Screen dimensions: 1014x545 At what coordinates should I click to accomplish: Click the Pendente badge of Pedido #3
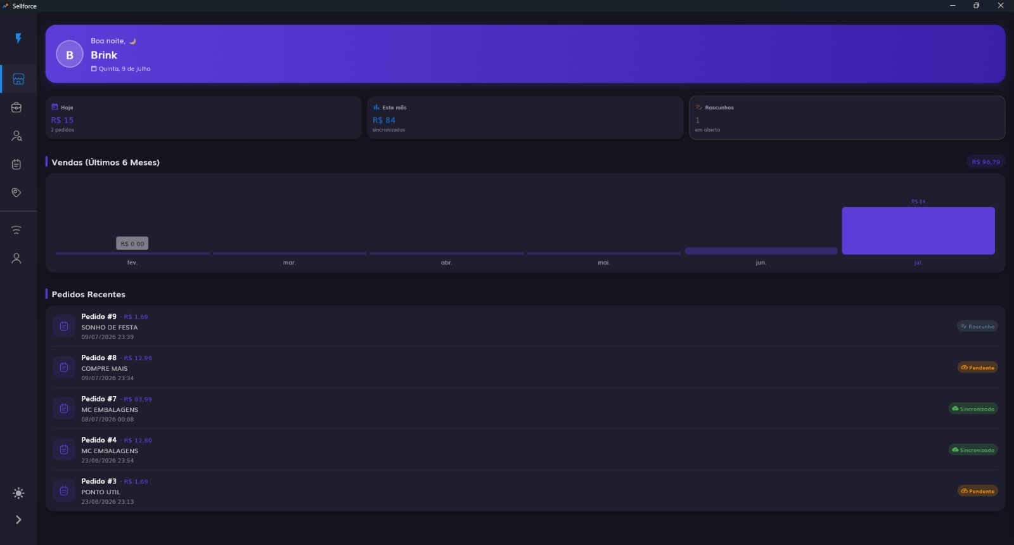coord(978,491)
